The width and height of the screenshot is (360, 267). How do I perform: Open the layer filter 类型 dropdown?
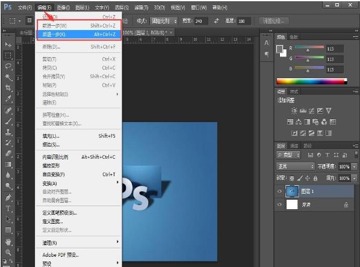[288, 155]
